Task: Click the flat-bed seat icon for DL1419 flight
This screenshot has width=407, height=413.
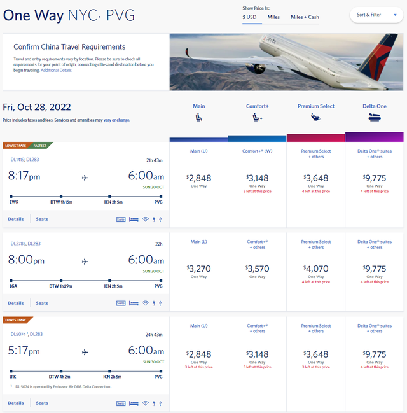Action: click(x=134, y=219)
